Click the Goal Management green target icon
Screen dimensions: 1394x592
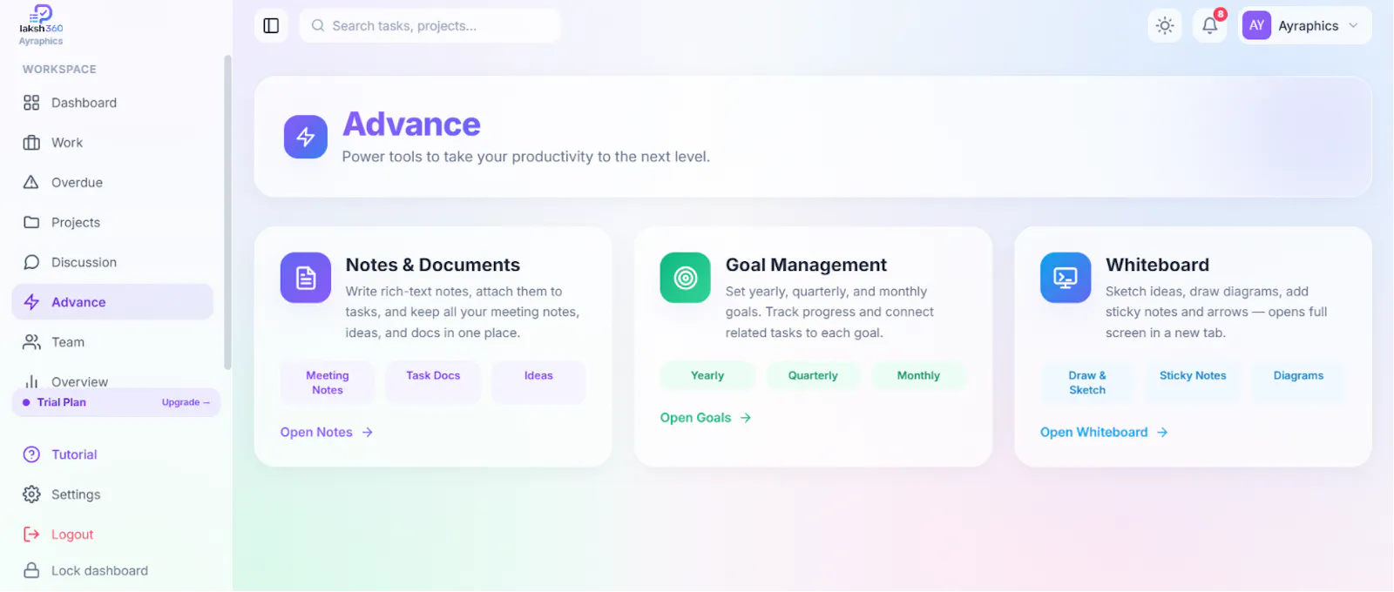point(686,278)
